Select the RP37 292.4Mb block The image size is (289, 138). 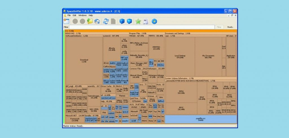181,108
